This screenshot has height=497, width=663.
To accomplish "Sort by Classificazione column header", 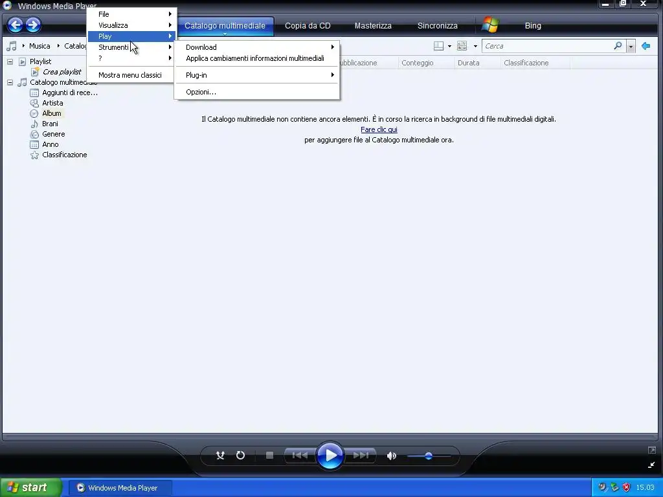I will [x=535, y=63].
